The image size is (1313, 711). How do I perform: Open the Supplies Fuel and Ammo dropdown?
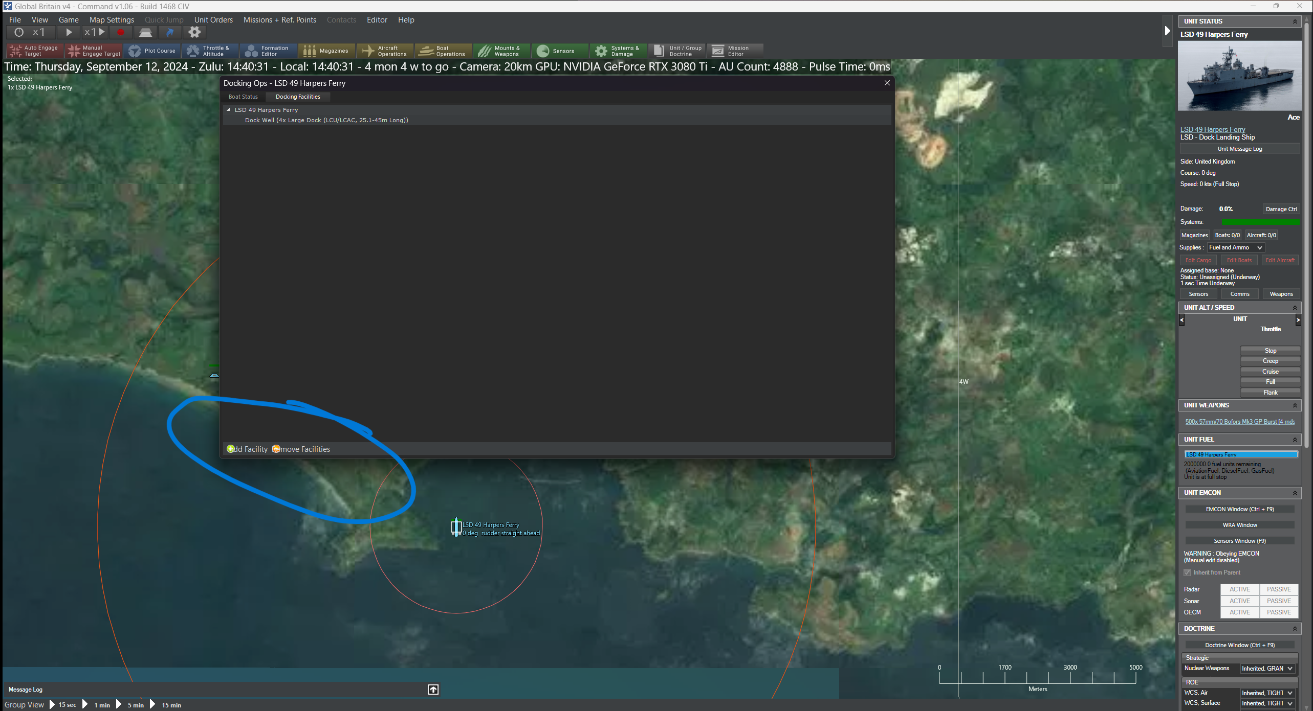tap(1236, 247)
